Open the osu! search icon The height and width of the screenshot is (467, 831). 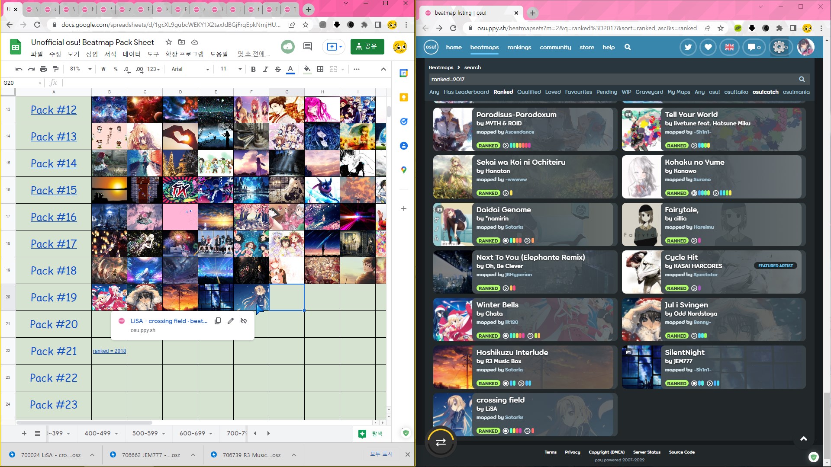click(x=628, y=47)
